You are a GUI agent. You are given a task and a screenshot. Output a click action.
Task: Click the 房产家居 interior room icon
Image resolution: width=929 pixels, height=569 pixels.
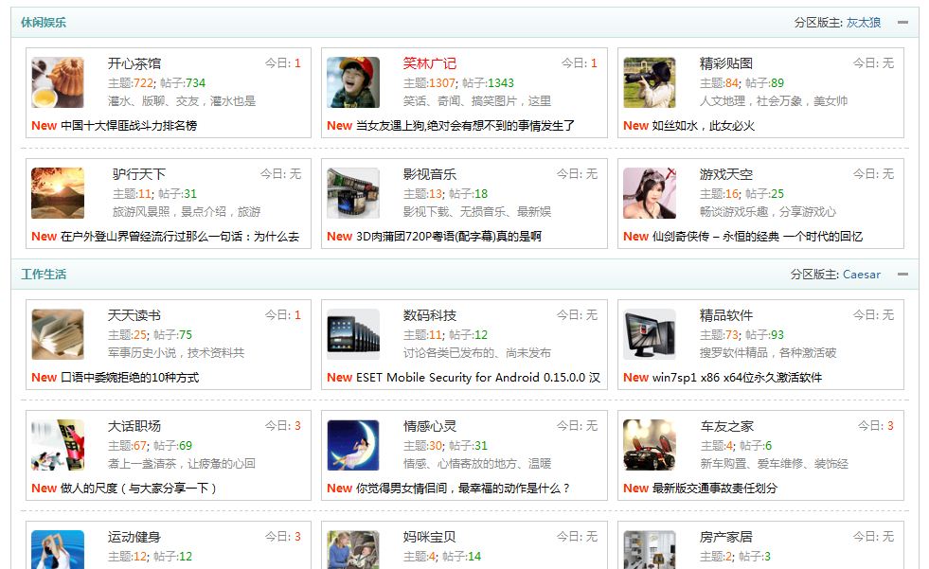coord(650,549)
